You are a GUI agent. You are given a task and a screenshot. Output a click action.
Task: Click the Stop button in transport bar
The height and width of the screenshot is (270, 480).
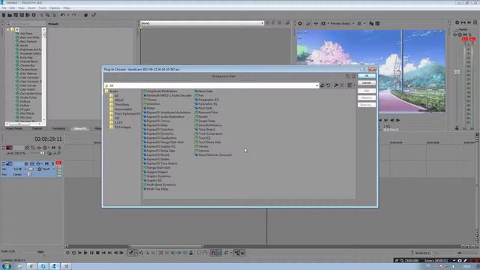coord(97,253)
